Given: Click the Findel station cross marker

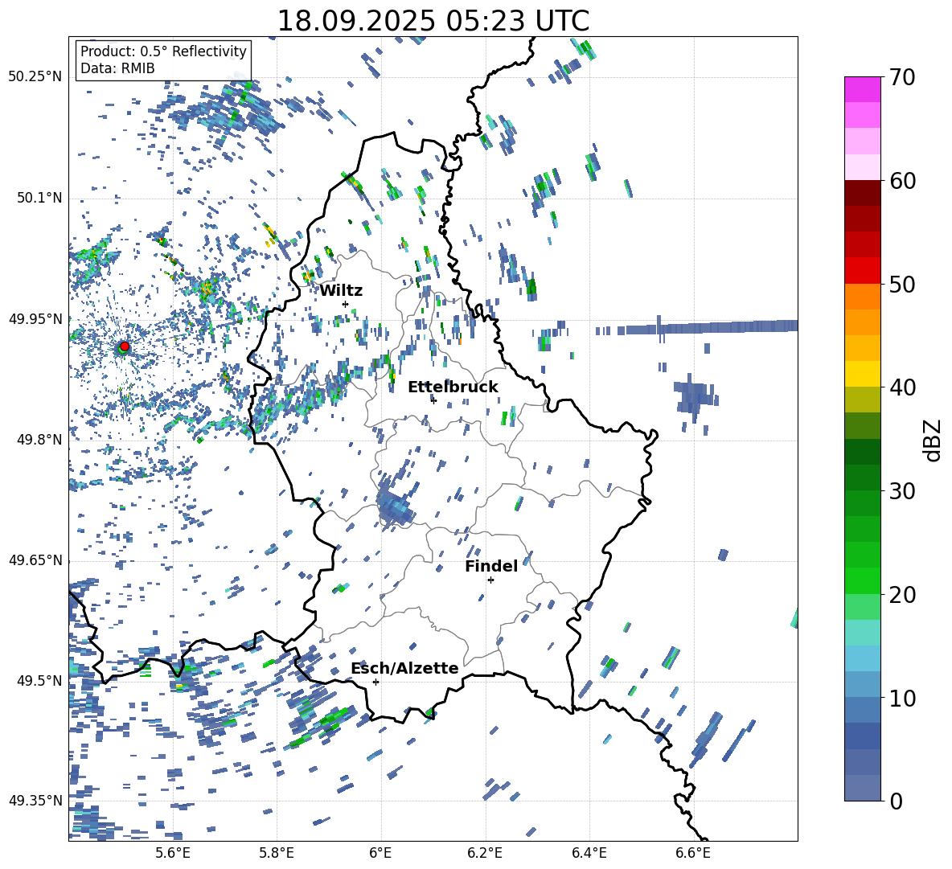Looking at the screenshot, I should [490, 580].
